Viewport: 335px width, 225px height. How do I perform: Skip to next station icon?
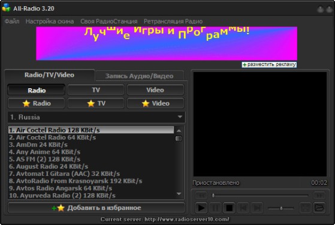click(257, 208)
